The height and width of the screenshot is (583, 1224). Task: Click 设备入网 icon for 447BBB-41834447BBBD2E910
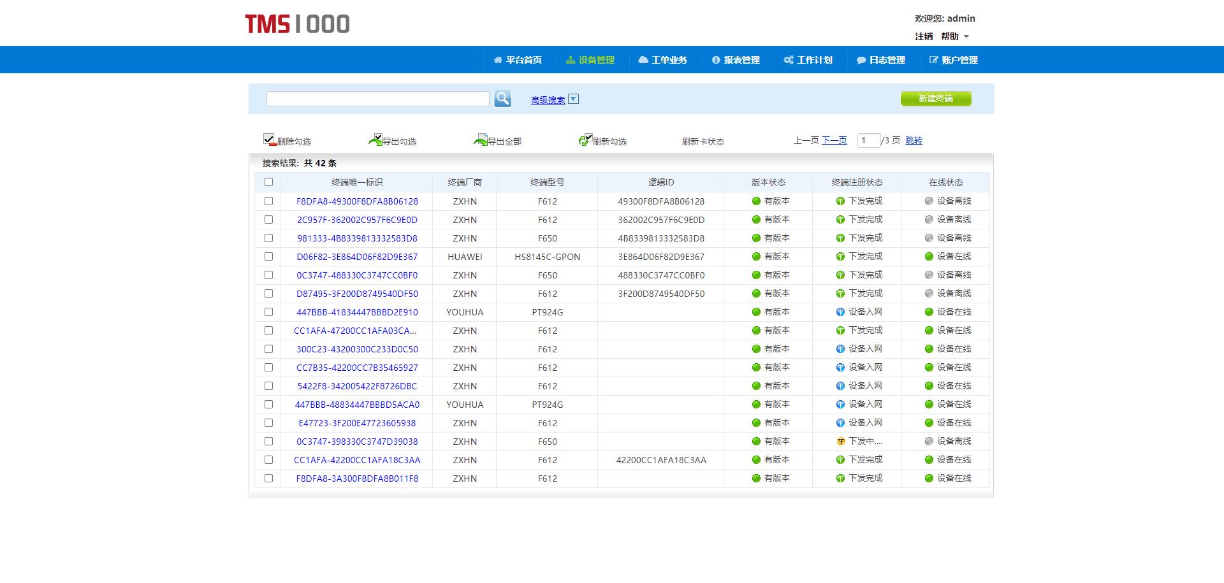840,312
